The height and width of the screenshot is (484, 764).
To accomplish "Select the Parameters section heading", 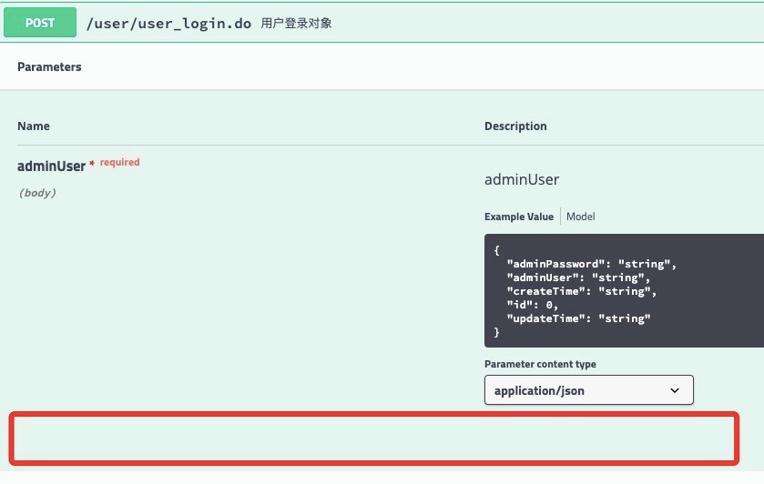I will coord(49,66).
